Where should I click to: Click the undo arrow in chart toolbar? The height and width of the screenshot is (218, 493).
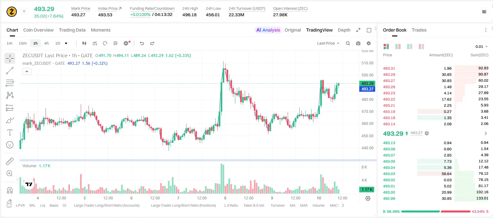[x=142, y=43]
